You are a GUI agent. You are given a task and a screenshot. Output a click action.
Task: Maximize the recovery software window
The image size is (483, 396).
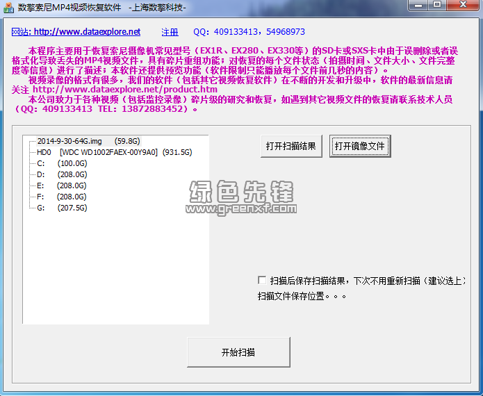437,6
